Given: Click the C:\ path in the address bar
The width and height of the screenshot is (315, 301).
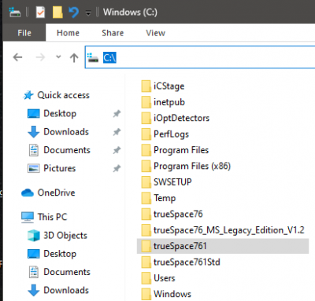Looking at the screenshot, I should pyautogui.click(x=109, y=57).
